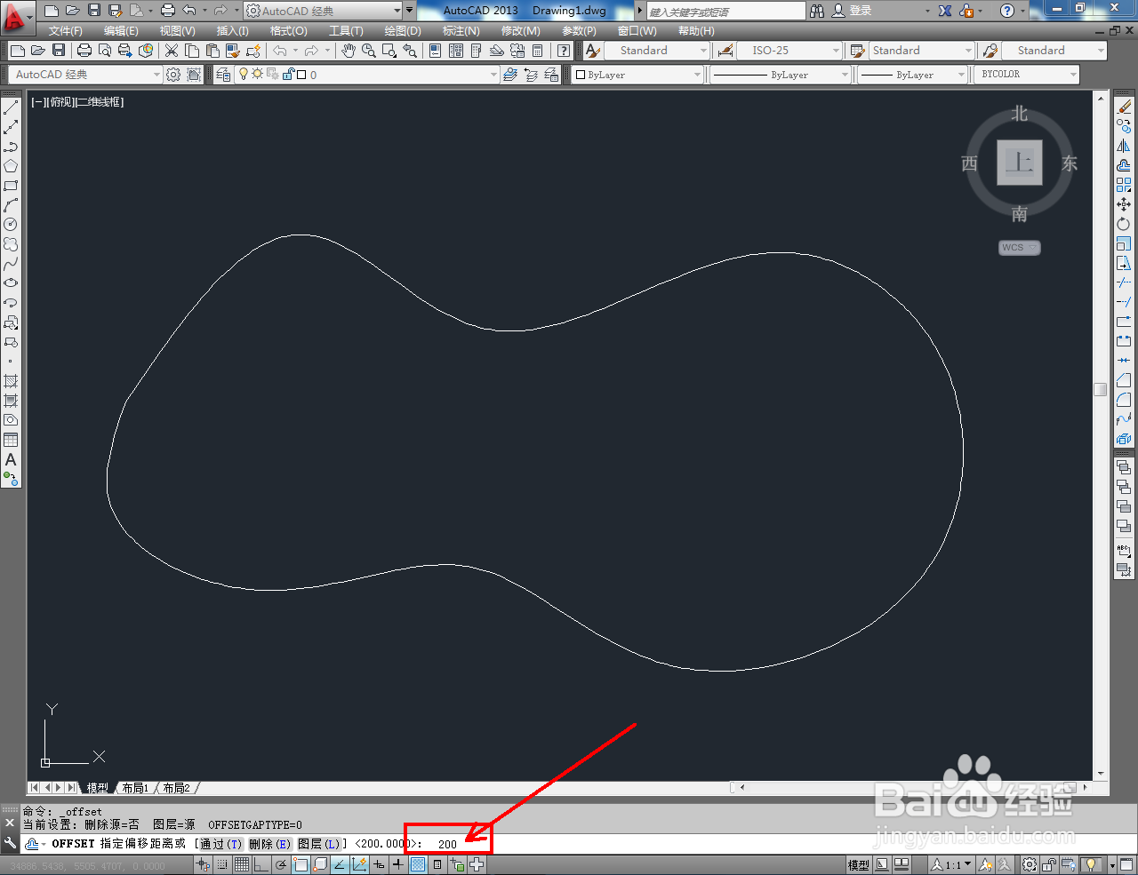Open the layer list dropdown showing 0
The height and width of the screenshot is (875, 1138).
pyautogui.click(x=365, y=75)
